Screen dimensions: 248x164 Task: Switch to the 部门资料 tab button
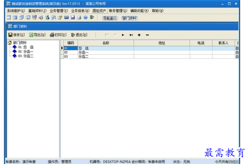pos(130,18)
